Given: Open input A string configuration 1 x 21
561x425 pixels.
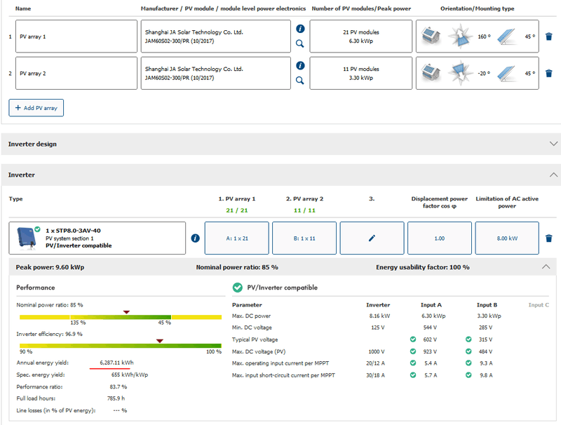Looking at the screenshot, I should (237, 238).
